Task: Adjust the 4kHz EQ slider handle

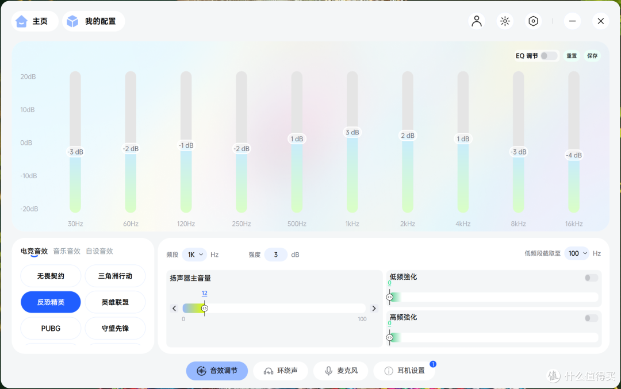Action: [463, 139]
